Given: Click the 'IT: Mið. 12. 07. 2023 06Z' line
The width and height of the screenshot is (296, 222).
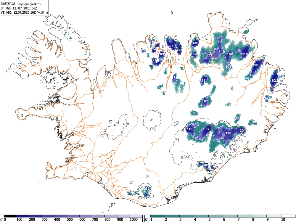Looking at the screenshot, I should tap(19, 8).
